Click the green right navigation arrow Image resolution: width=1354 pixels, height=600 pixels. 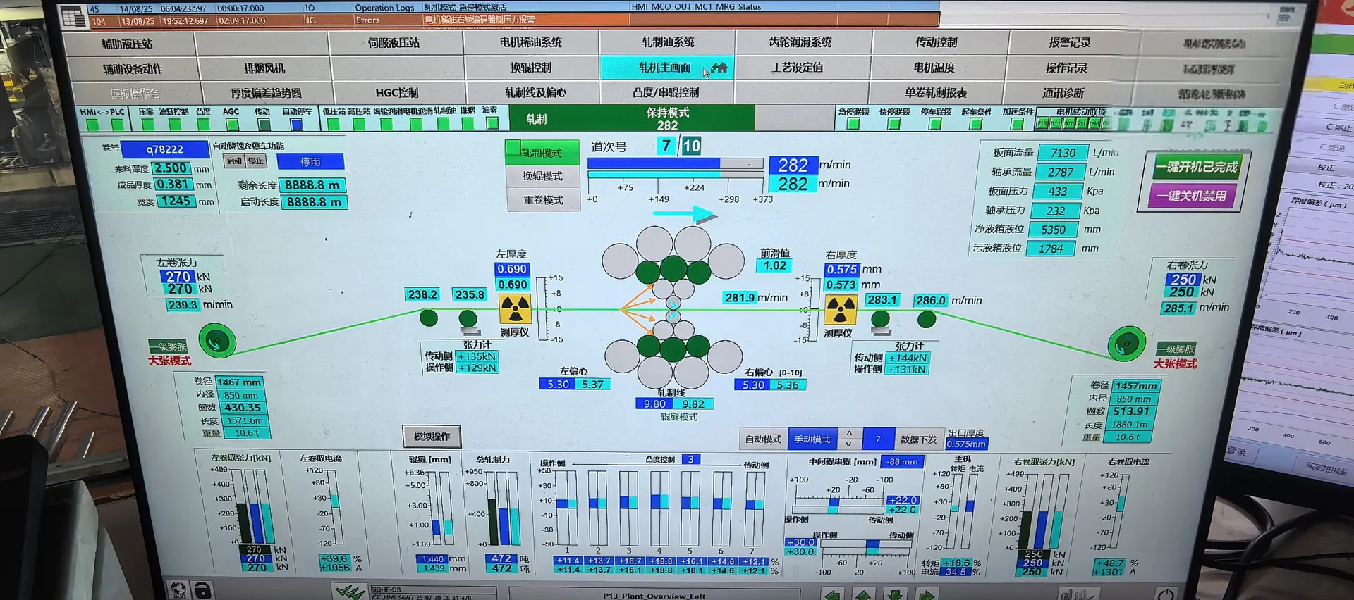point(926,595)
